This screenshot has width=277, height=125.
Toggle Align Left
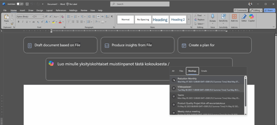click(69, 22)
